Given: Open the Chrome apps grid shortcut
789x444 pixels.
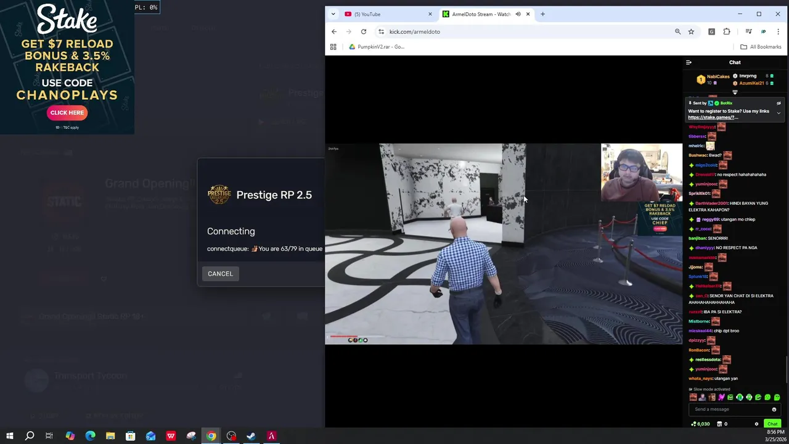Looking at the screenshot, I should (333, 47).
